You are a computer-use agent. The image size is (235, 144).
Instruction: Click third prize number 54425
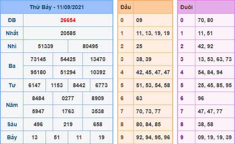point(68,59)
